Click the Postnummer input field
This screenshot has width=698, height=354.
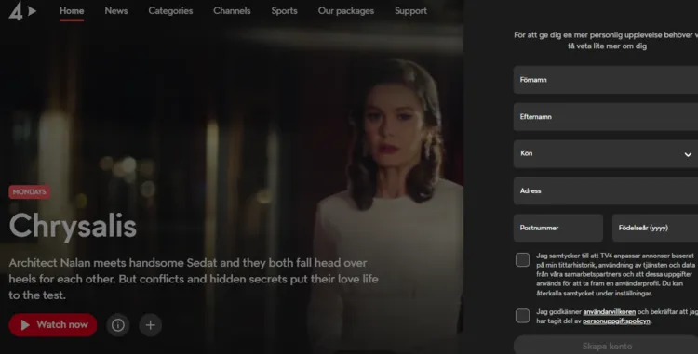tap(558, 228)
